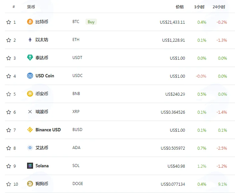The height and width of the screenshot is (193, 235).
Task: Click the blue USD Coin logo
Action: pyautogui.click(x=30, y=76)
